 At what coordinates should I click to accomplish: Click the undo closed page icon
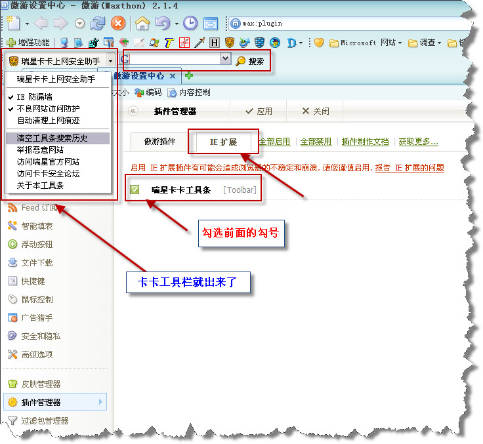[x=162, y=24]
